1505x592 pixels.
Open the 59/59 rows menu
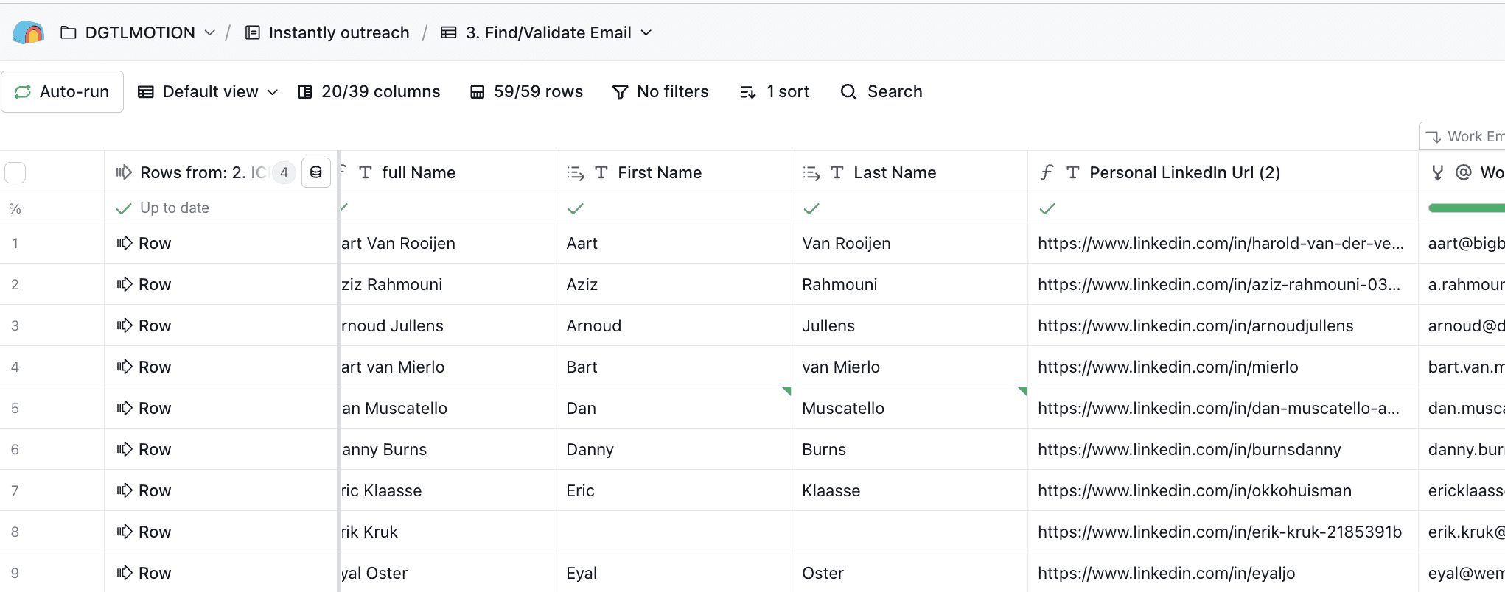(x=527, y=92)
